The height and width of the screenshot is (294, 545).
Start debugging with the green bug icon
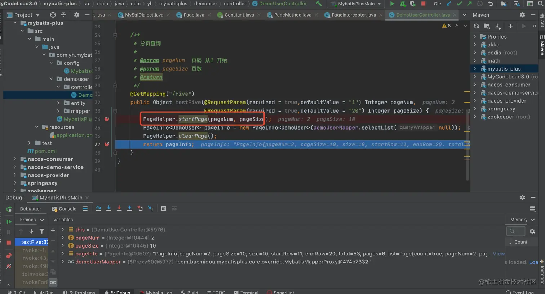[403, 4]
